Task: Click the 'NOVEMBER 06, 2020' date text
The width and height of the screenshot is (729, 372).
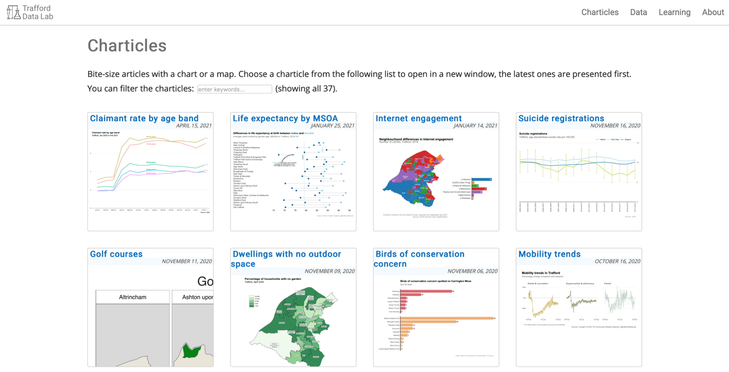Action: point(472,271)
